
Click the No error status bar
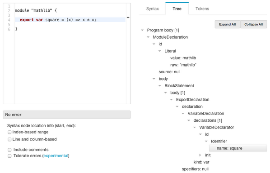pos(67,115)
